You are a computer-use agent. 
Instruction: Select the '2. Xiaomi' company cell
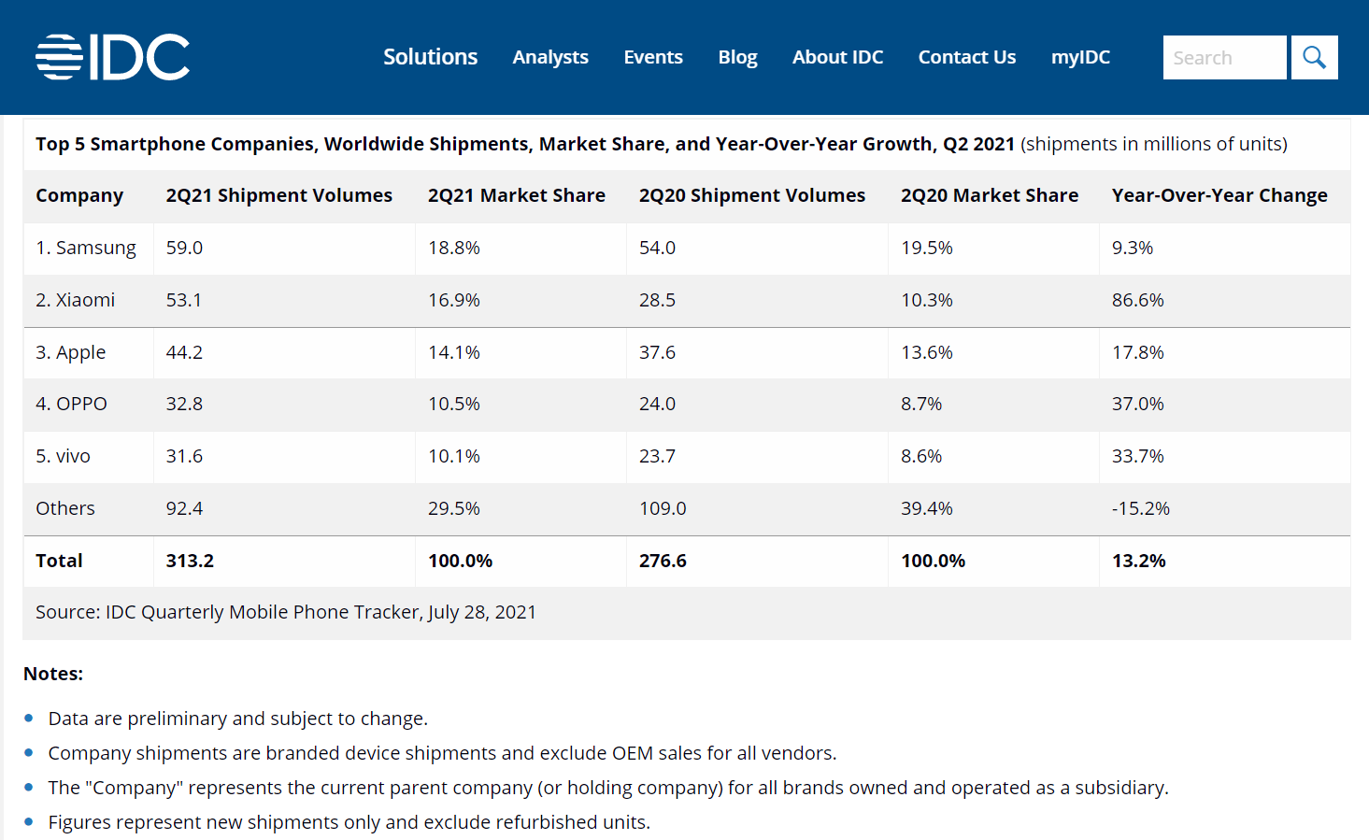[x=76, y=300]
